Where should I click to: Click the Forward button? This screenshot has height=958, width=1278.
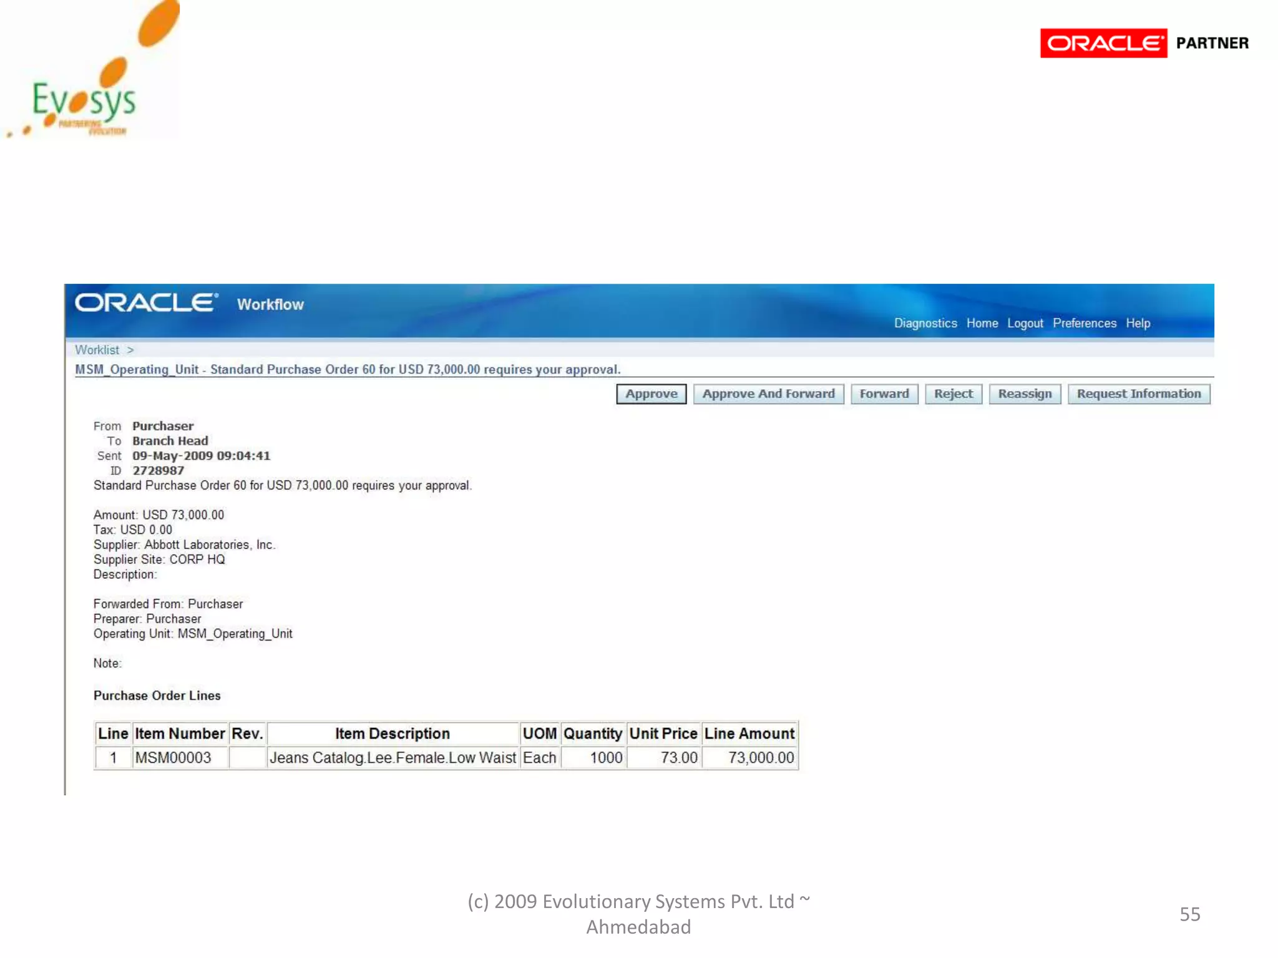[884, 394]
